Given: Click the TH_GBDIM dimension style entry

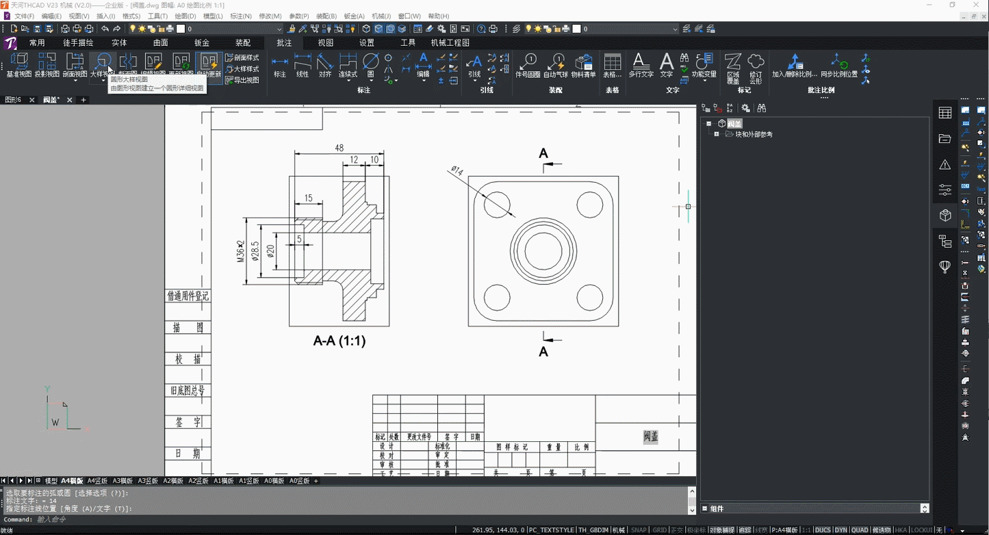Looking at the screenshot, I should 593,530.
